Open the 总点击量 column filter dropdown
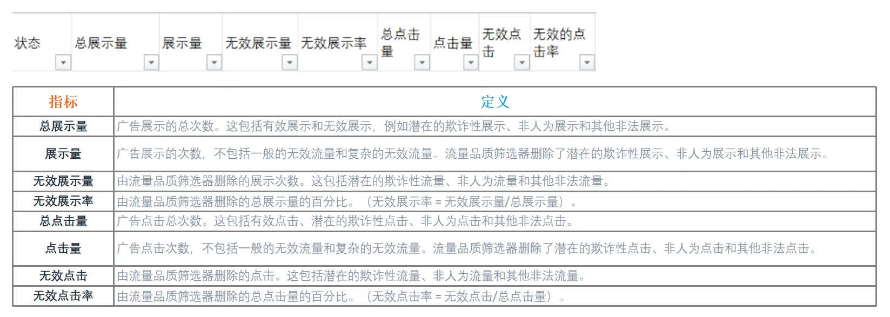The width and height of the screenshot is (890, 317). point(422,63)
